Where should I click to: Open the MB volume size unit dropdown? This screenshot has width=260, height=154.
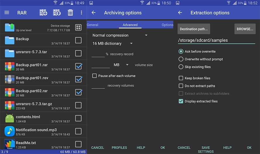coord(121,65)
